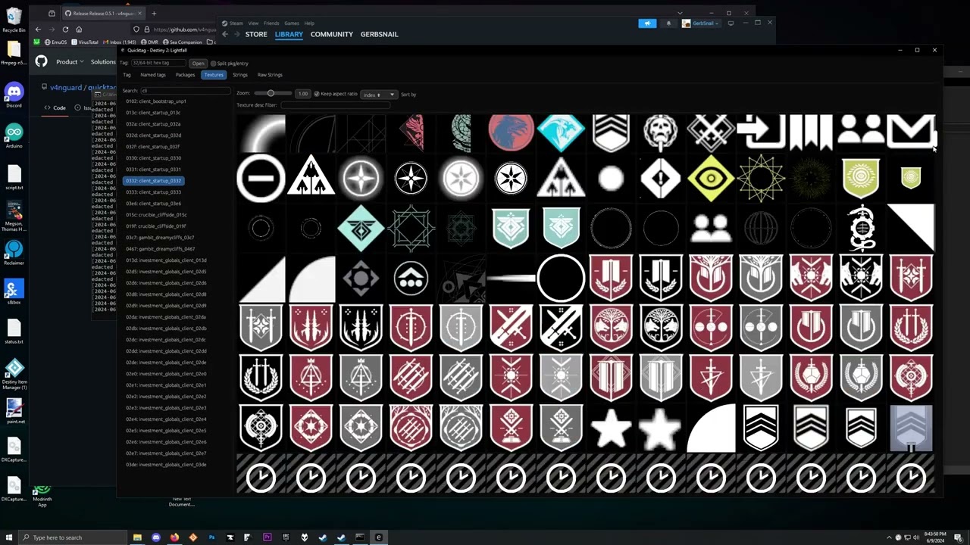
Task: Click the package Search field
Action: (185, 91)
